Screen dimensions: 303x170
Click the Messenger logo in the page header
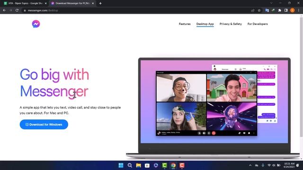pos(36,24)
